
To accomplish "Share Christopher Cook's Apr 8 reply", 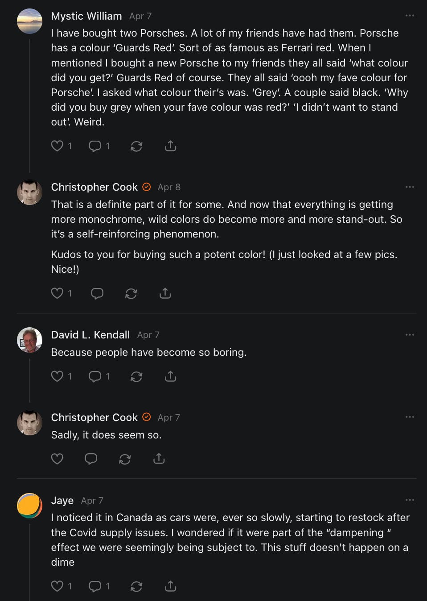I will [x=165, y=293].
